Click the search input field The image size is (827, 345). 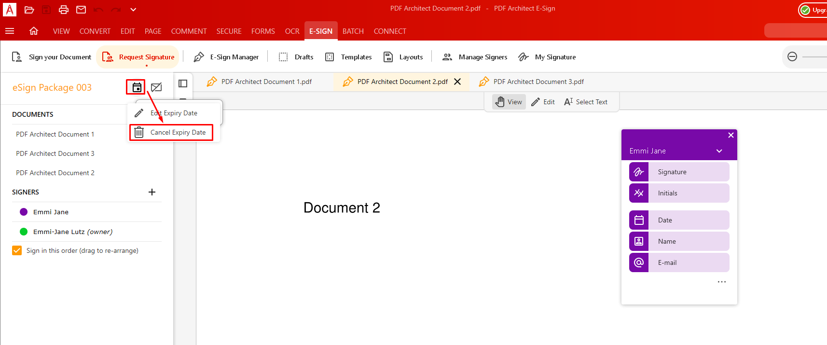click(x=796, y=30)
